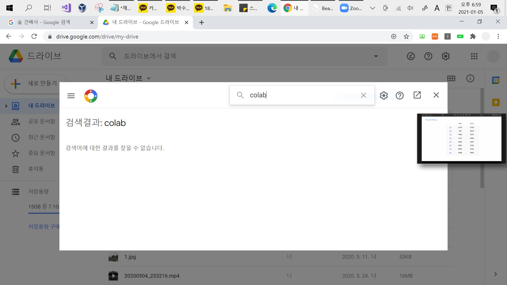Screen dimensions: 507x285
Task: Click the Google account avatar in Drive
Action: click(493, 56)
